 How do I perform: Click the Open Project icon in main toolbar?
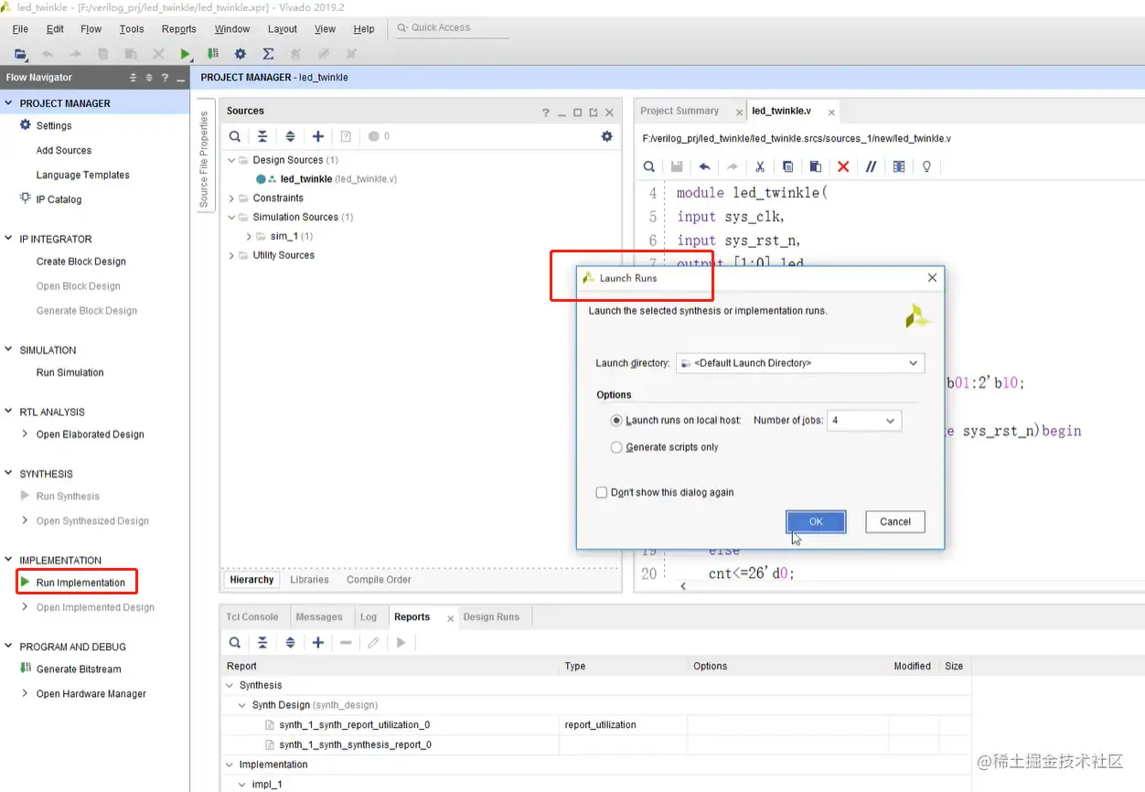click(x=20, y=54)
